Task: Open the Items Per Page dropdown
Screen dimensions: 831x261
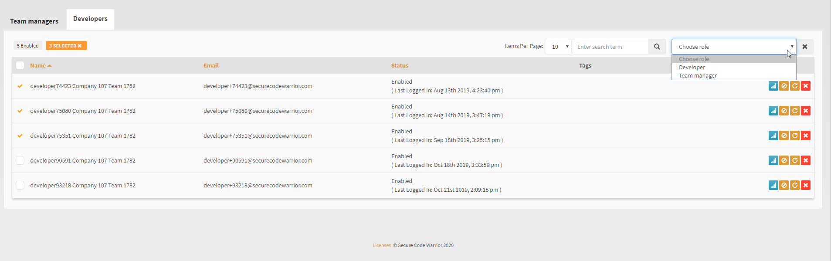Action: pyautogui.click(x=558, y=47)
